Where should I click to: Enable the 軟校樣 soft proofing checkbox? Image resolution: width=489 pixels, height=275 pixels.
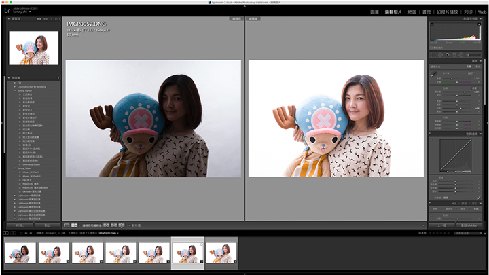pos(130,225)
